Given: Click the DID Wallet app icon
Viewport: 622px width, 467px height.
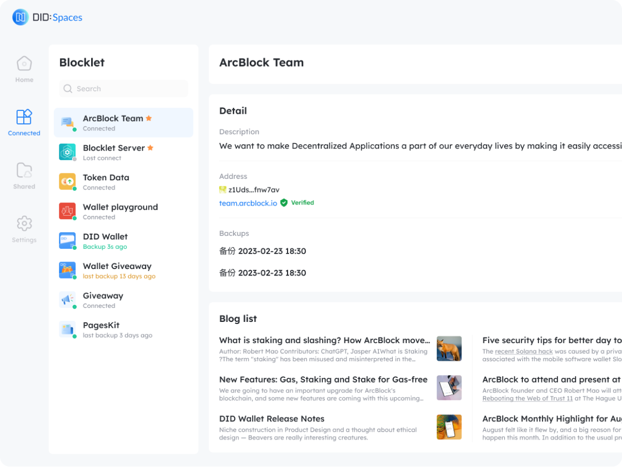Looking at the screenshot, I should [67, 241].
